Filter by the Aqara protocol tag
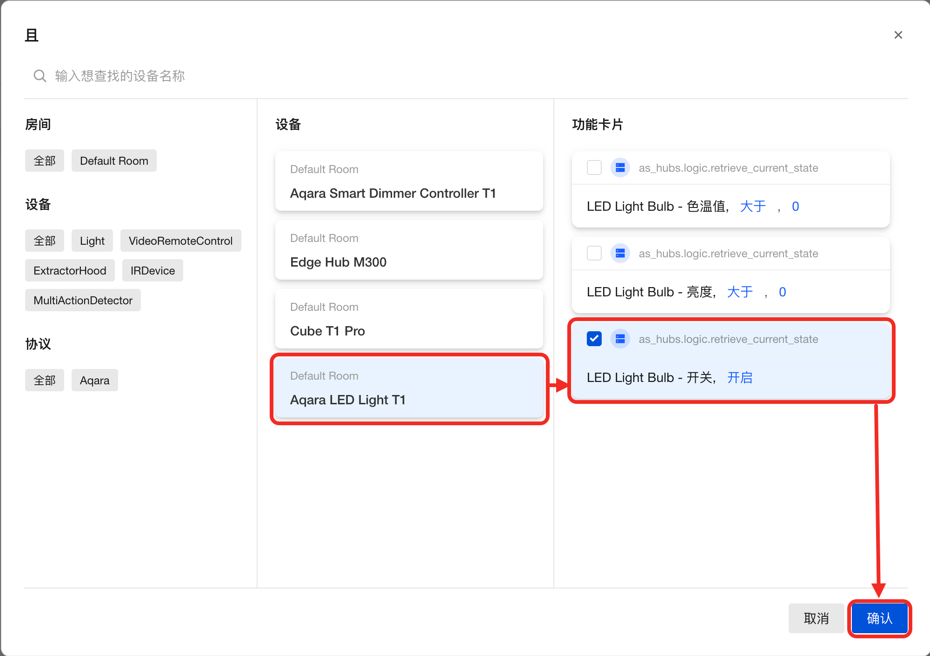 point(94,381)
